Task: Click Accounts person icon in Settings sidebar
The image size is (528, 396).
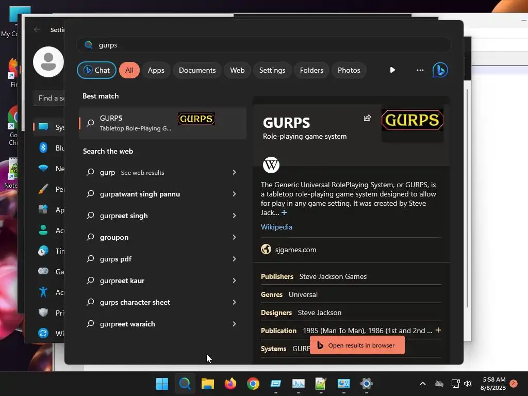Action: (43, 230)
